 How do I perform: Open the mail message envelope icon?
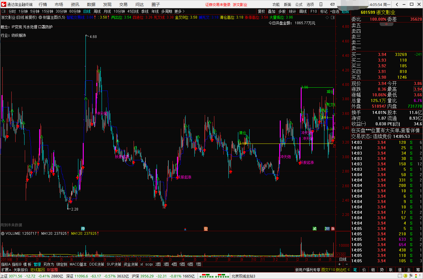point(332,4)
